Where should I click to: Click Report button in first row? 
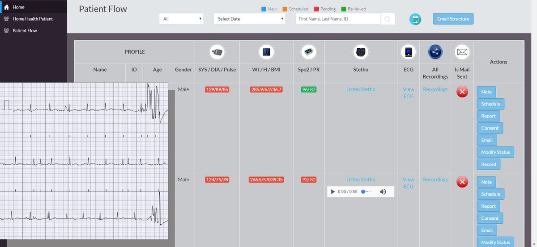tap(488, 116)
